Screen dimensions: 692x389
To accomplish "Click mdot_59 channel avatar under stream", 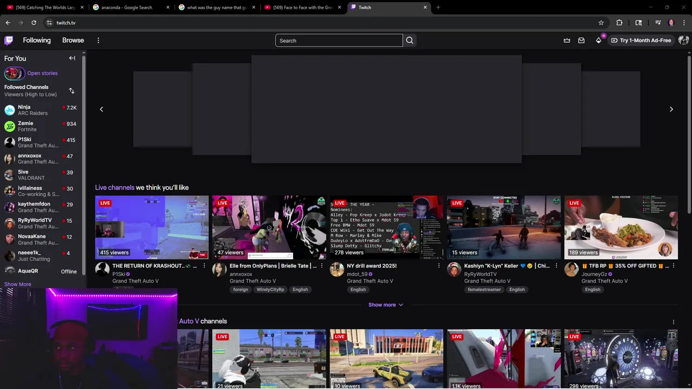I will click(337, 269).
